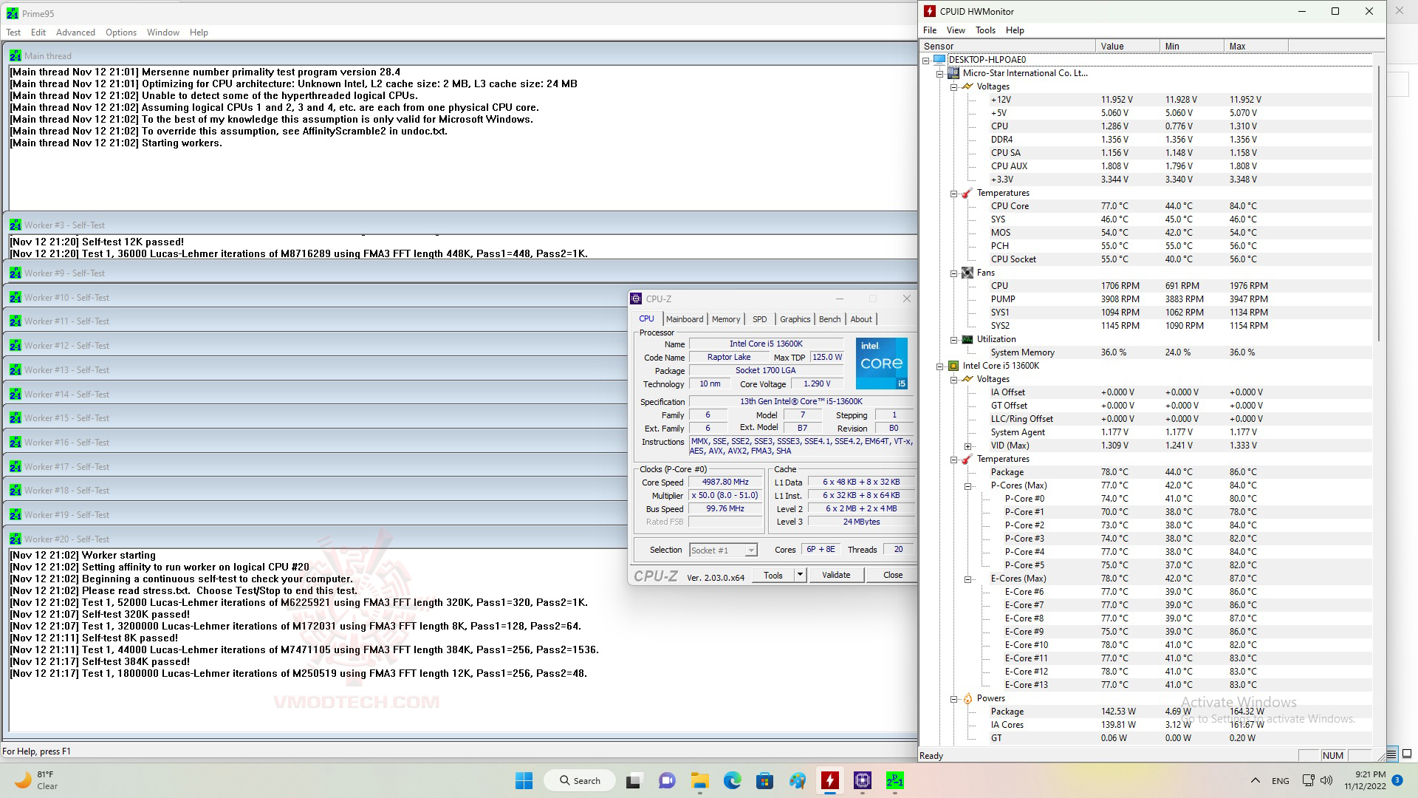Click the Worker #10 Self-Test window icon
This screenshot has width=1418, height=798.
(x=16, y=298)
